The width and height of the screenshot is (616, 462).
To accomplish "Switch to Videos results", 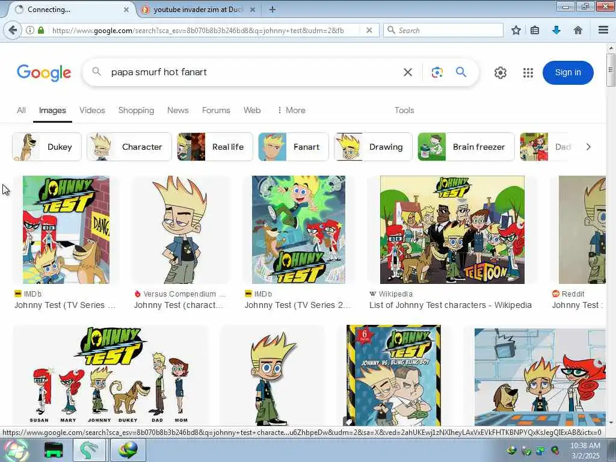I will point(92,111).
